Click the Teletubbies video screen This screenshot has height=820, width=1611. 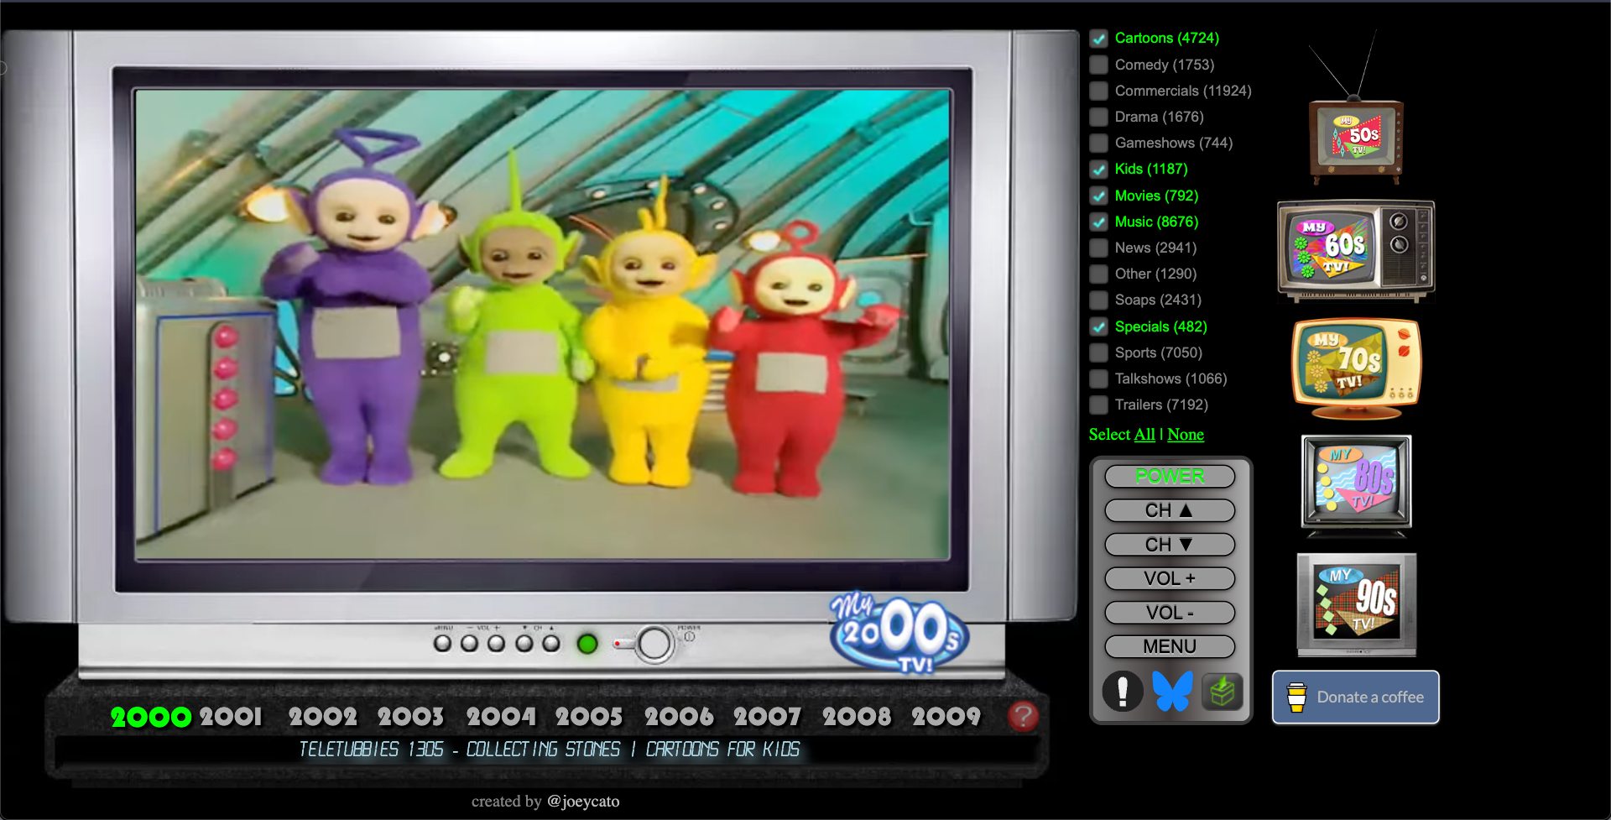pos(543,325)
